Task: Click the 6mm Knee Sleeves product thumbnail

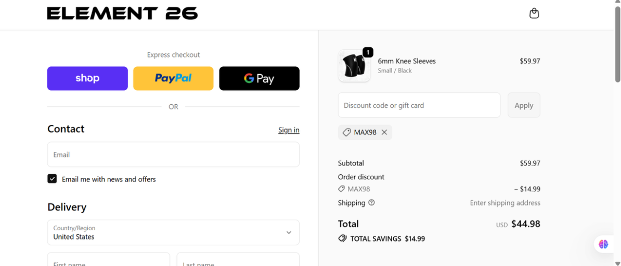Action: 354,66
